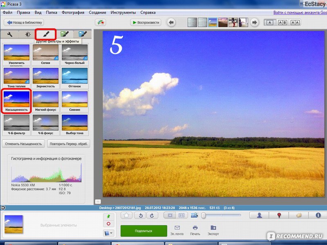327x245 pixels.
Task: Select A A compare view
Action: click(x=295, y=22)
